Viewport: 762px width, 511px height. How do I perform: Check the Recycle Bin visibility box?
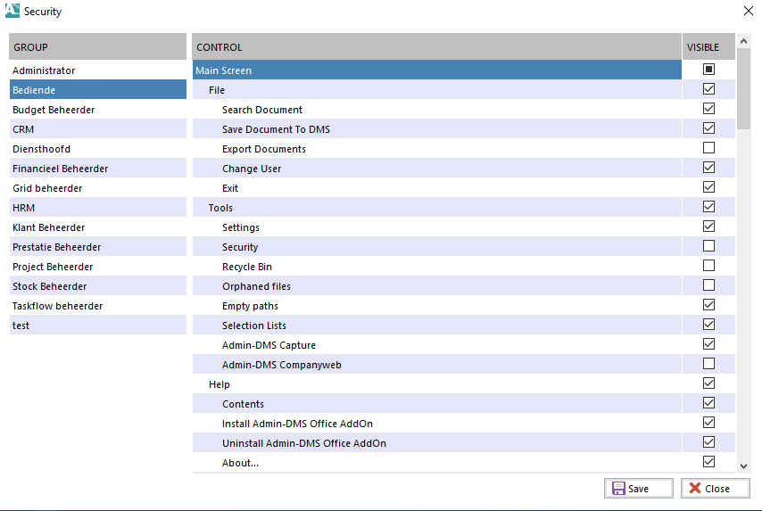coord(708,266)
